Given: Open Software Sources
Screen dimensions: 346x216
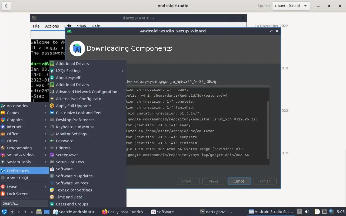Looking at the screenshot, I should coord(88,183).
